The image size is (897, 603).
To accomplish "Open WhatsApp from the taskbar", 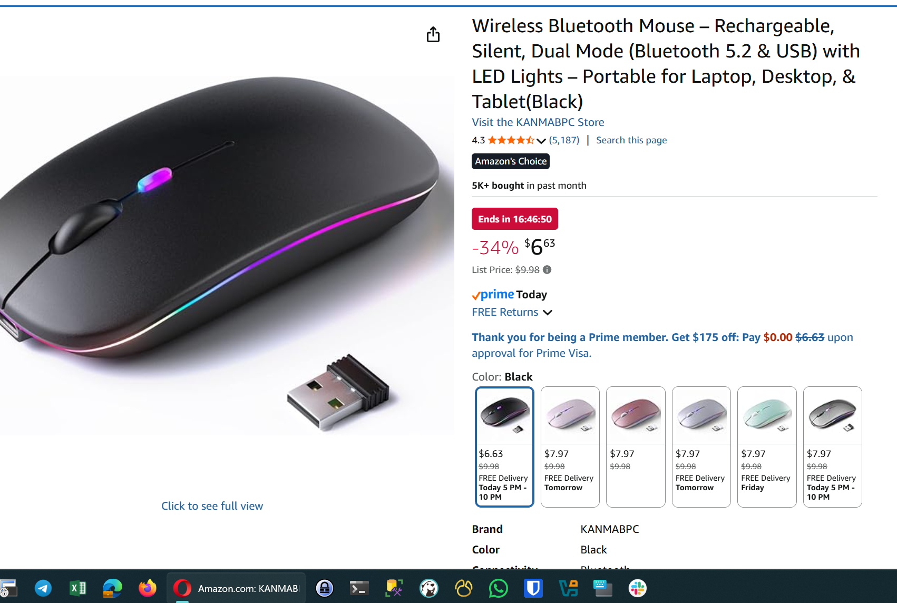I will [x=498, y=588].
